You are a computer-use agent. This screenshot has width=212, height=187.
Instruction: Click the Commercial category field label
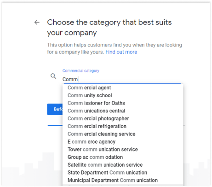pyautogui.click(x=81, y=71)
